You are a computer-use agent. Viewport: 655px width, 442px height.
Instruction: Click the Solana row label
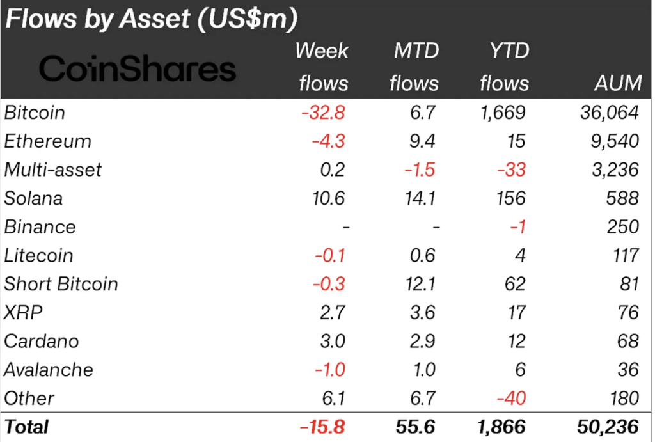coord(33,198)
